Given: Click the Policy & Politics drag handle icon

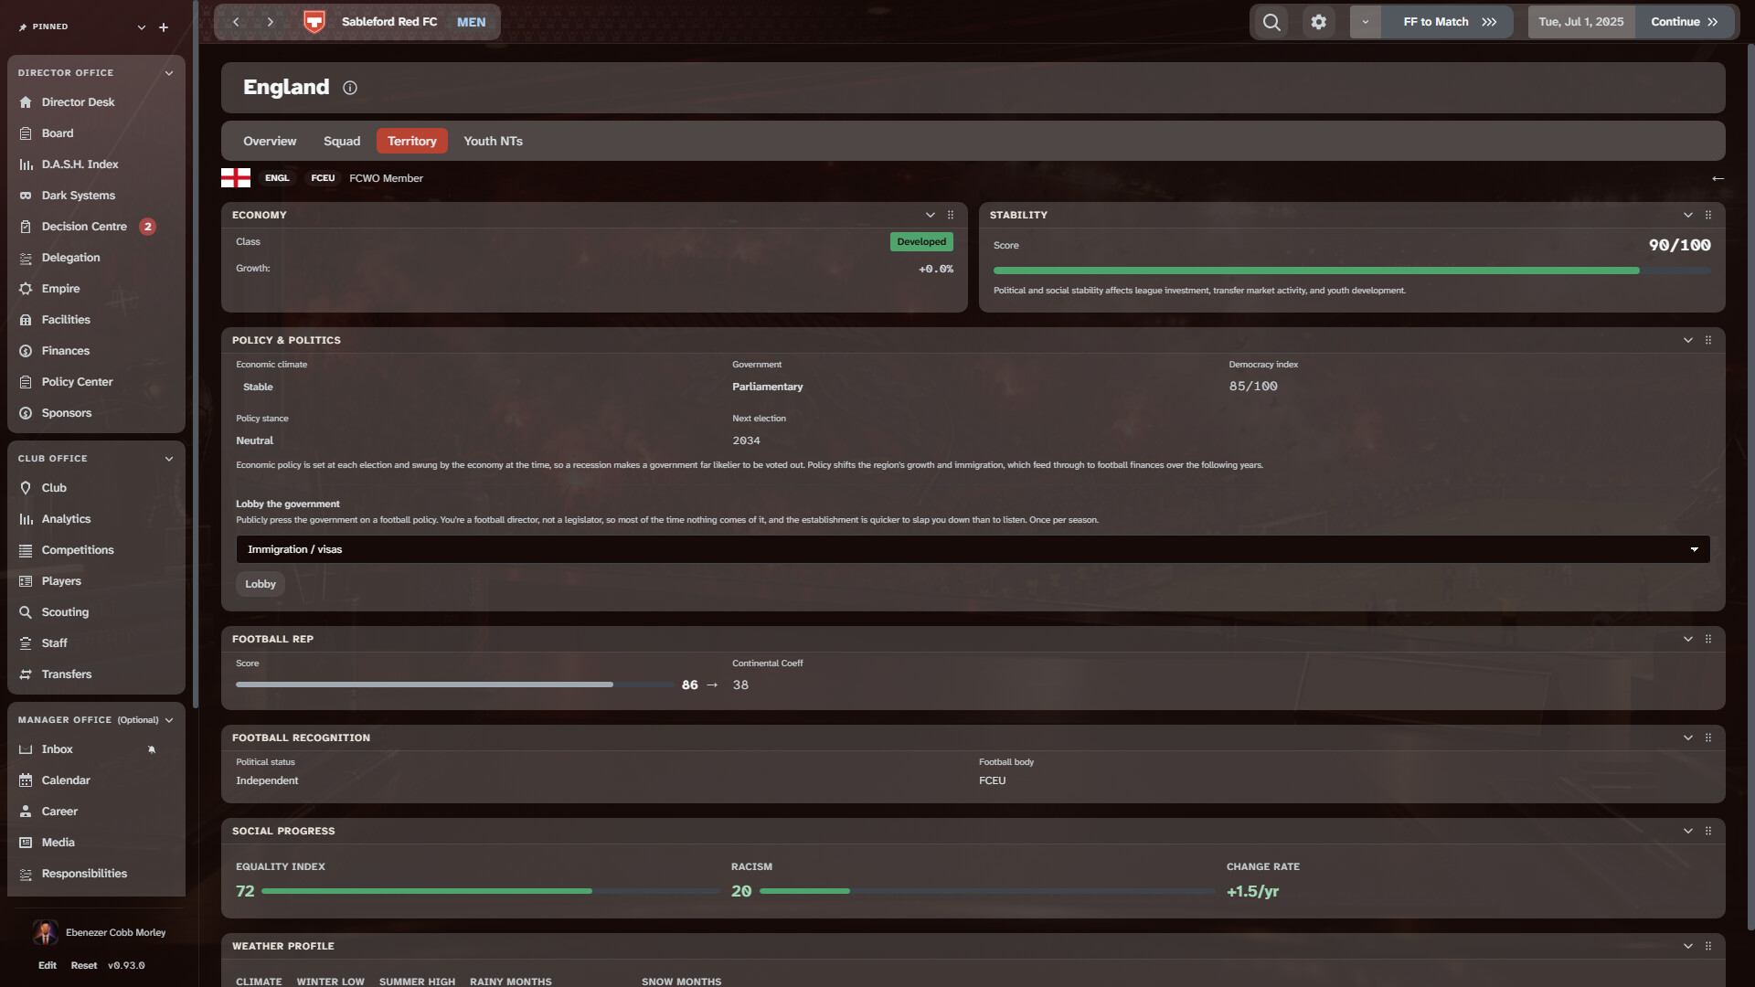Looking at the screenshot, I should click(1708, 340).
